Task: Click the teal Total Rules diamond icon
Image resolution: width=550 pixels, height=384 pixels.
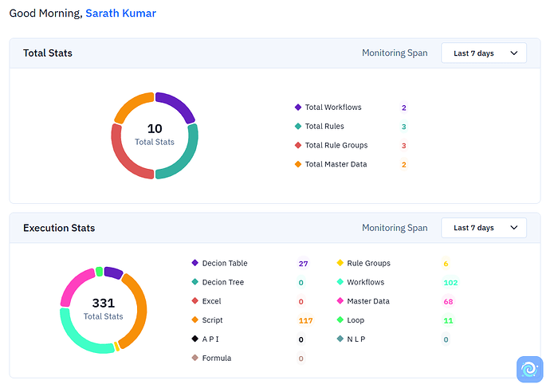Action: [x=298, y=126]
